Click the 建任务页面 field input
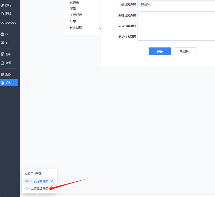The height and width of the screenshot is (197, 215). 176,4
